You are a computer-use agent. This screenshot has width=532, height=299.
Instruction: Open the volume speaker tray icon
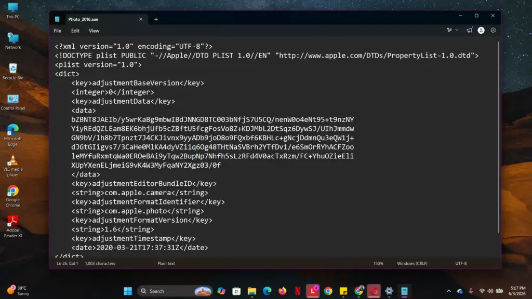coord(490,291)
